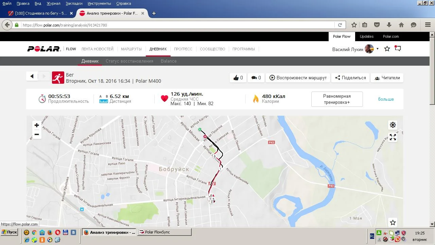The width and height of the screenshot is (435, 245).
Task: Open МАРШРУТЫ section
Action: 131,49
